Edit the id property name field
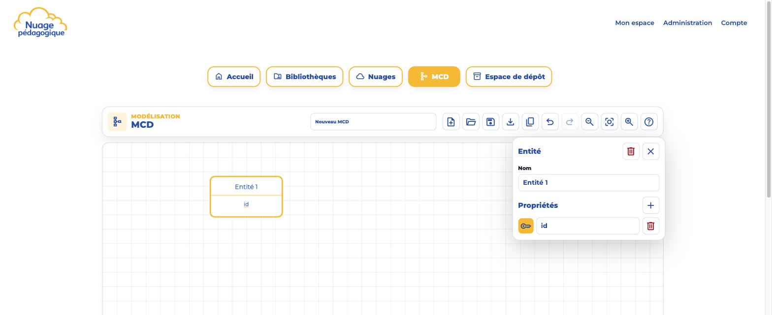 pos(588,226)
